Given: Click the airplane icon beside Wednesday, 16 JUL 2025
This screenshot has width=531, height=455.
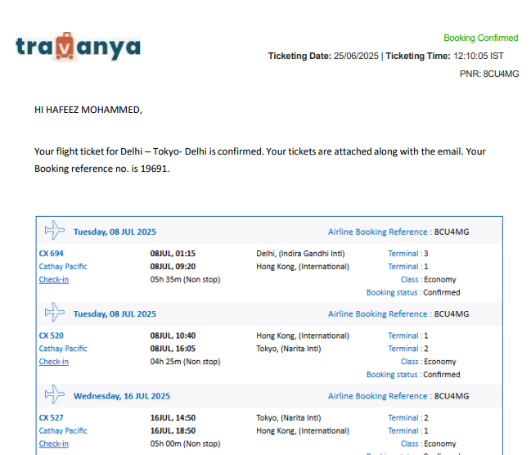Looking at the screenshot, I should [x=54, y=394].
